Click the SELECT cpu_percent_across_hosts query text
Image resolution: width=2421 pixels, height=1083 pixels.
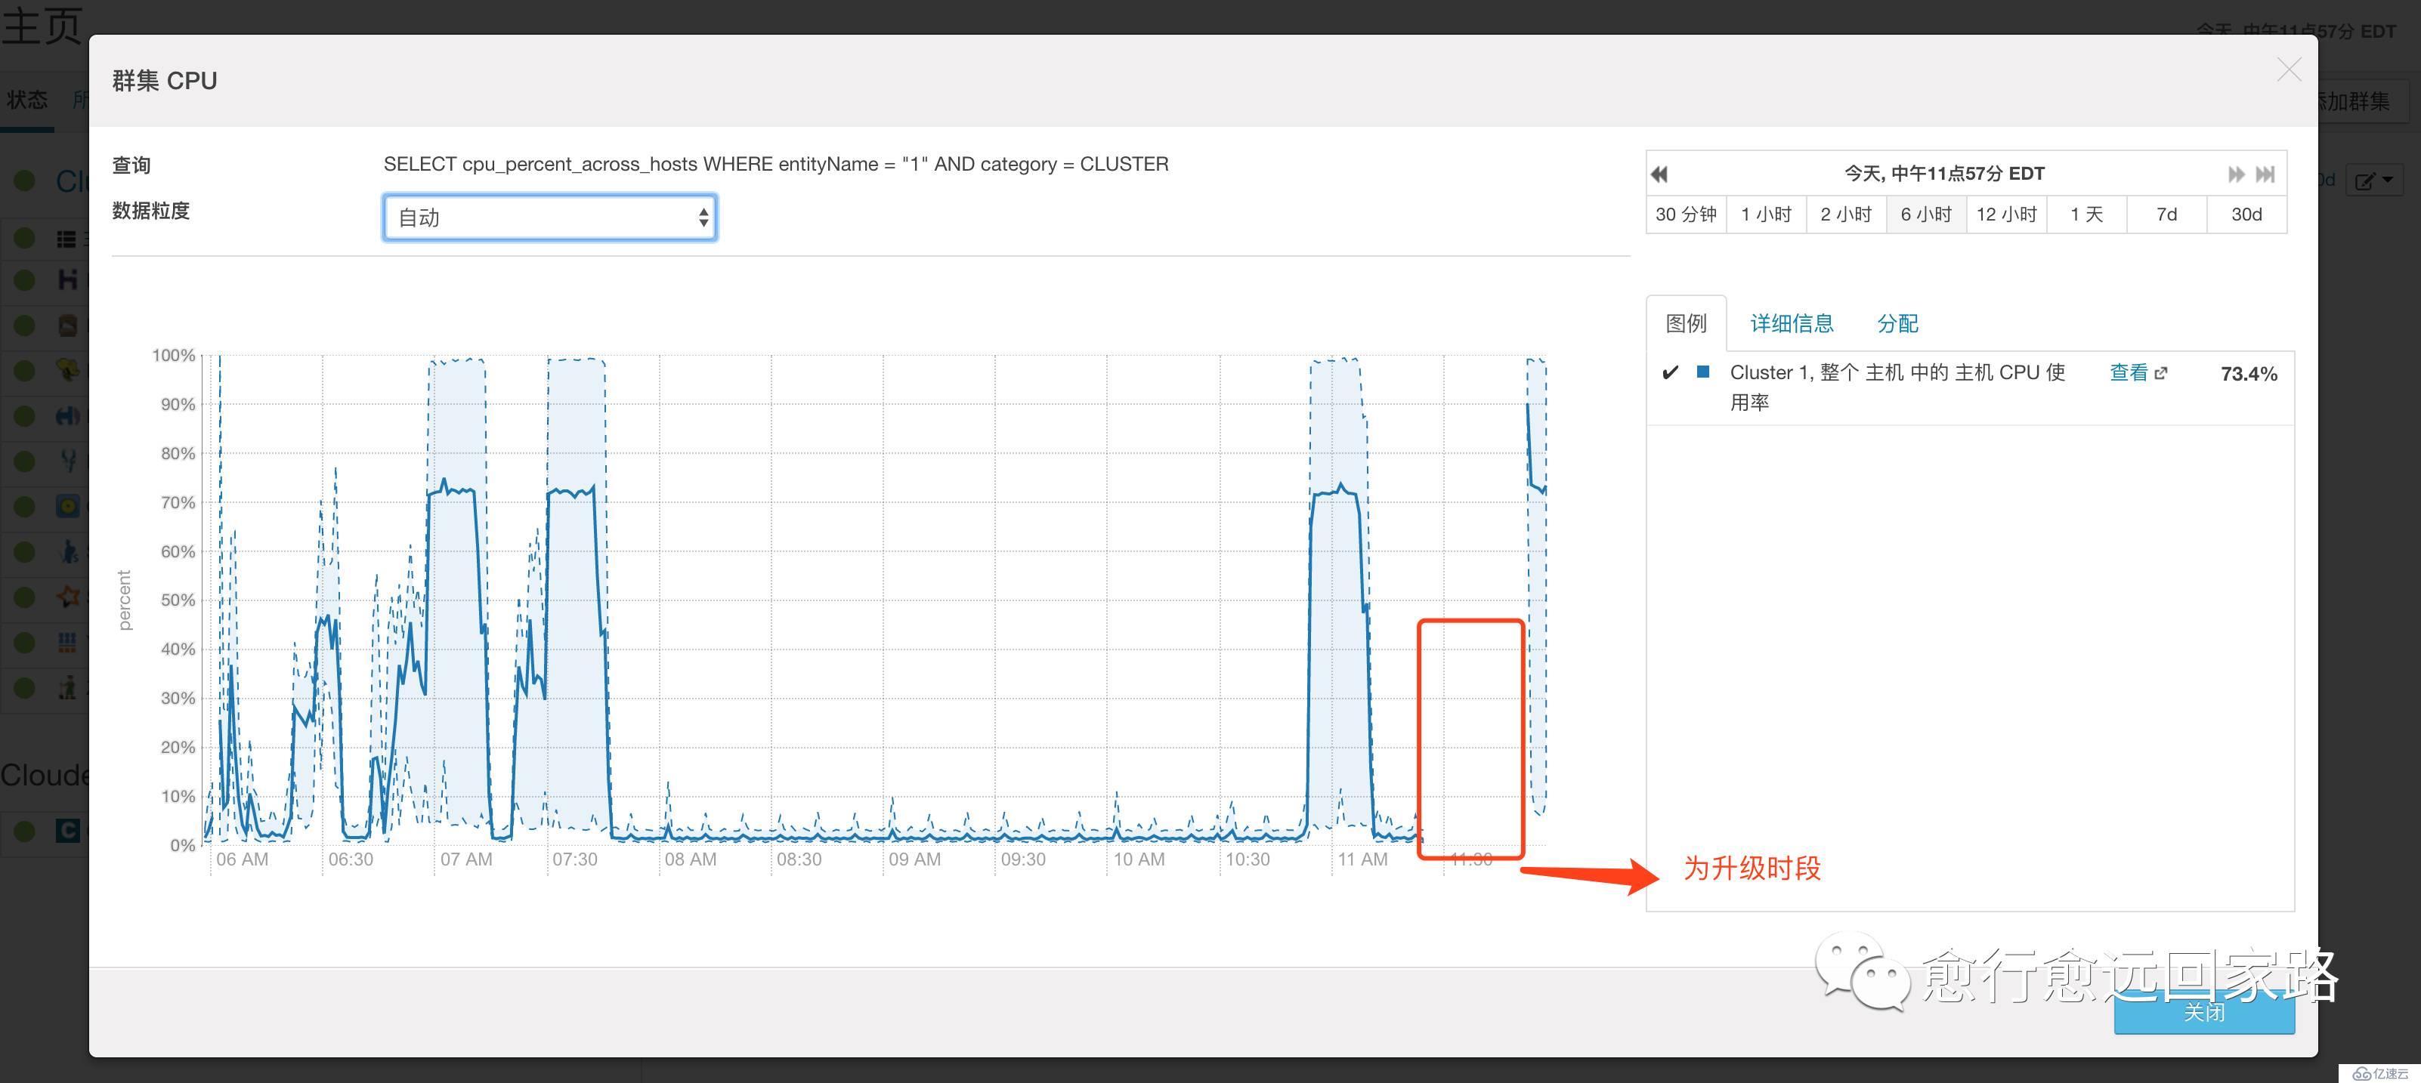tap(775, 165)
